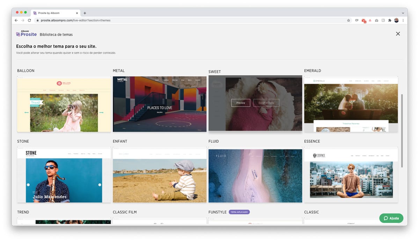Select the Classic theme thumbnail
Viewport: 419px width, 241px height.
point(351,221)
